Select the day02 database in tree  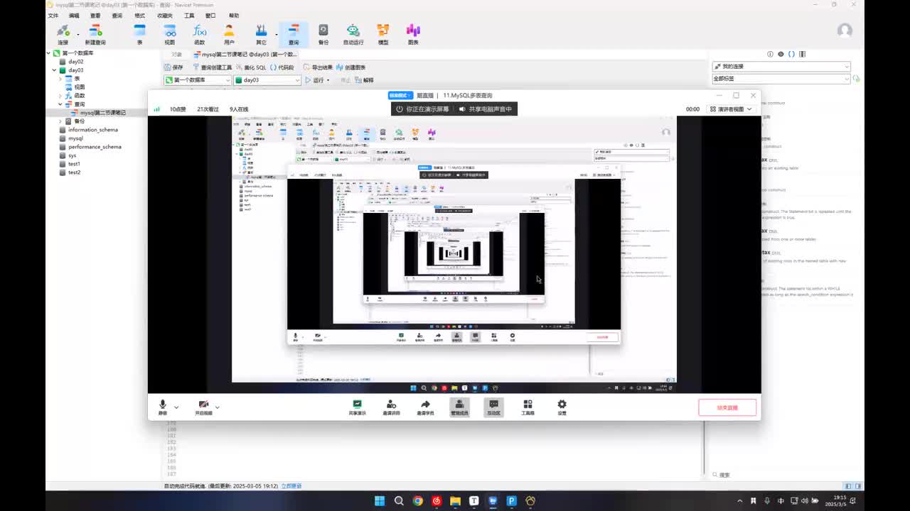(75, 62)
